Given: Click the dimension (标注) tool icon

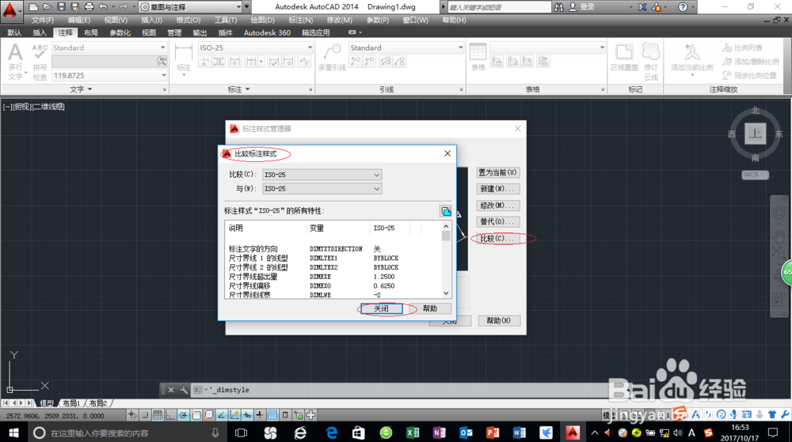Looking at the screenshot, I should [x=184, y=52].
